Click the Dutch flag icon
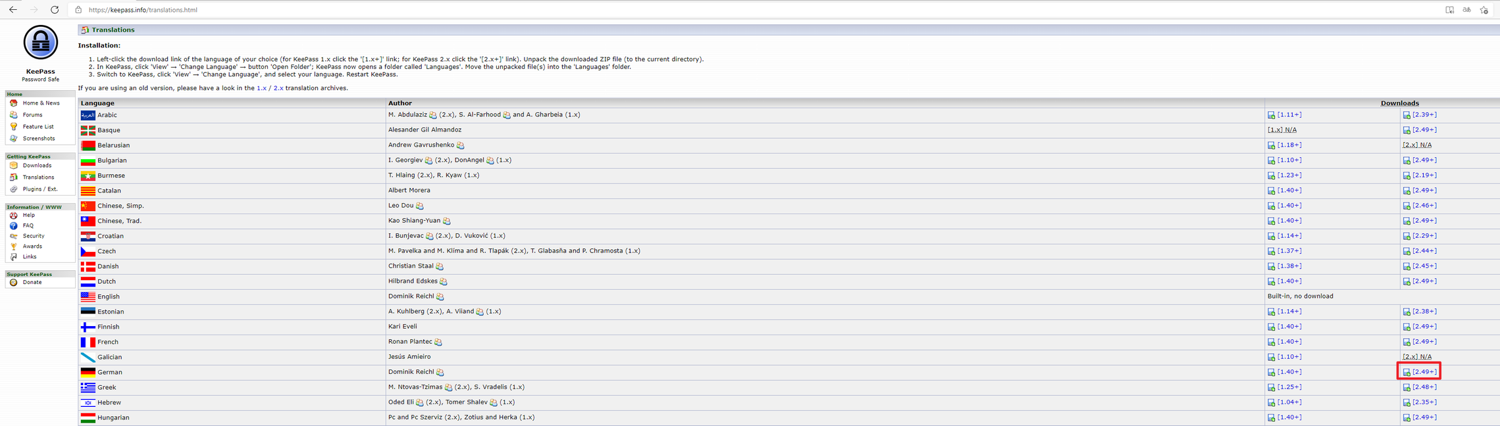Screen dimensions: 1500x426 (x=88, y=281)
